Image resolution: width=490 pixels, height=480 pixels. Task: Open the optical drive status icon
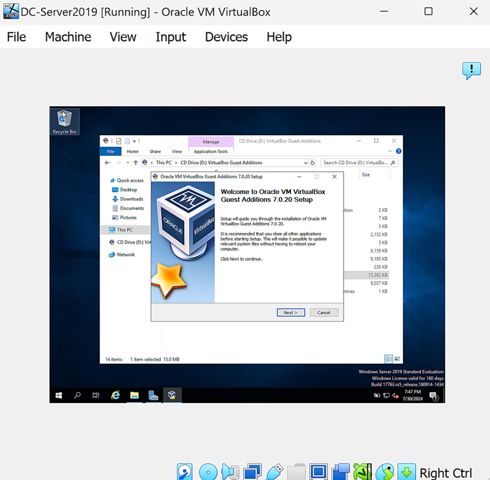(208, 472)
